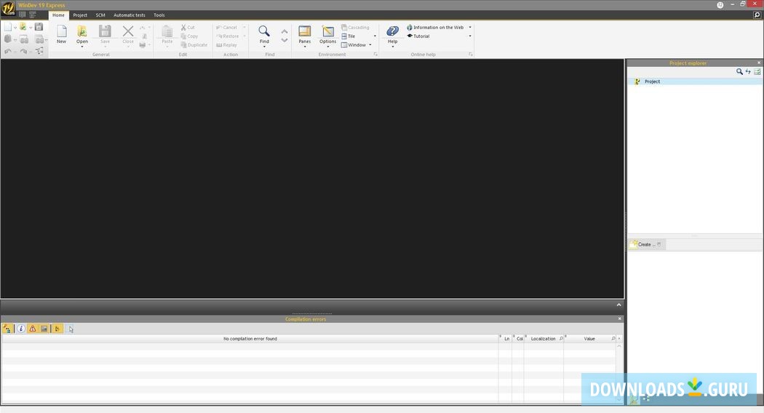
Task: Click 'No compilation error found' header text
Action: pyautogui.click(x=250, y=339)
